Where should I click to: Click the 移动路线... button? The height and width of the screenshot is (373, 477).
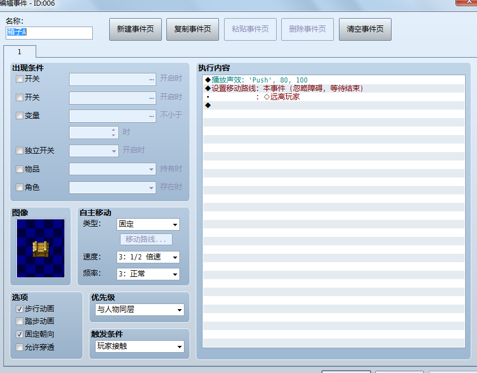click(147, 240)
